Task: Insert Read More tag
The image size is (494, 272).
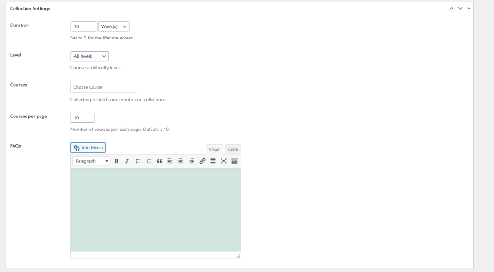Action: pos(213,161)
